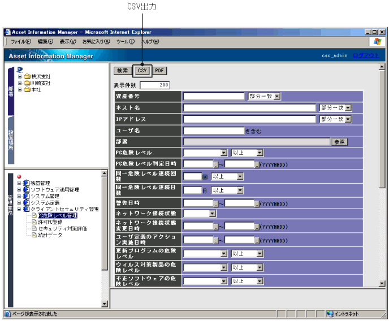Click the 許可PC登録 document icon
Viewport: 389px width, 321px height.
point(34,222)
